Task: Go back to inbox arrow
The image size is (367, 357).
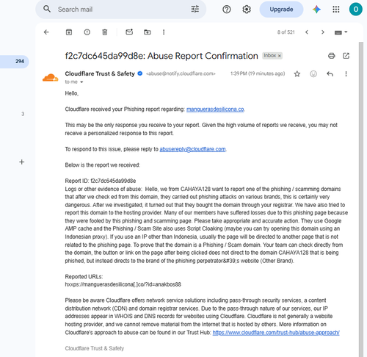Action: [46, 32]
